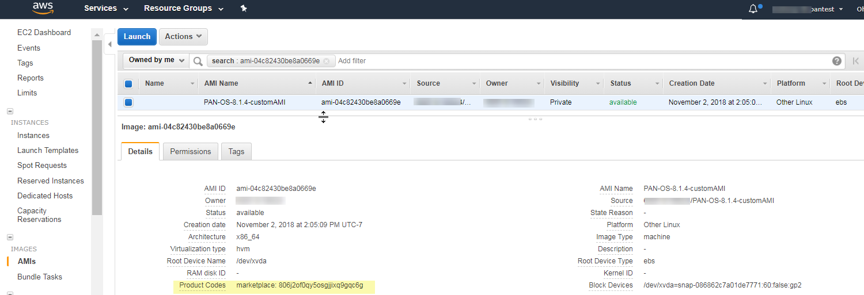Collapse the Images section toggle
This screenshot has width=864, height=295.
(x=10, y=237)
